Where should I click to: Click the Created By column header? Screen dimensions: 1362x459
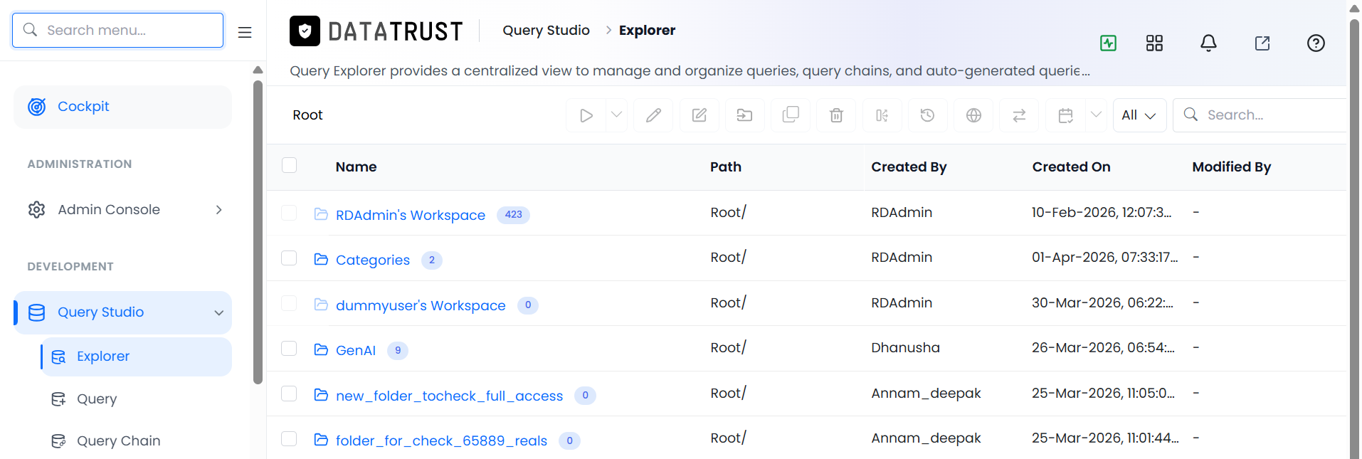[909, 167]
